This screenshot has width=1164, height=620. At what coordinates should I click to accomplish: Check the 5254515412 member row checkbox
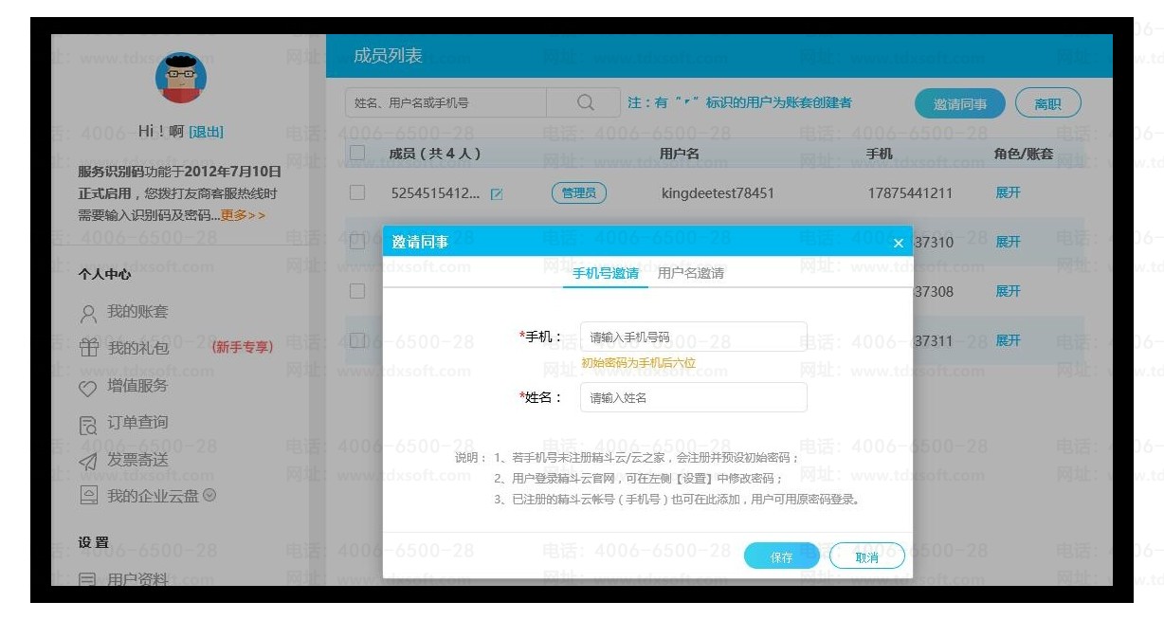pos(357,192)
